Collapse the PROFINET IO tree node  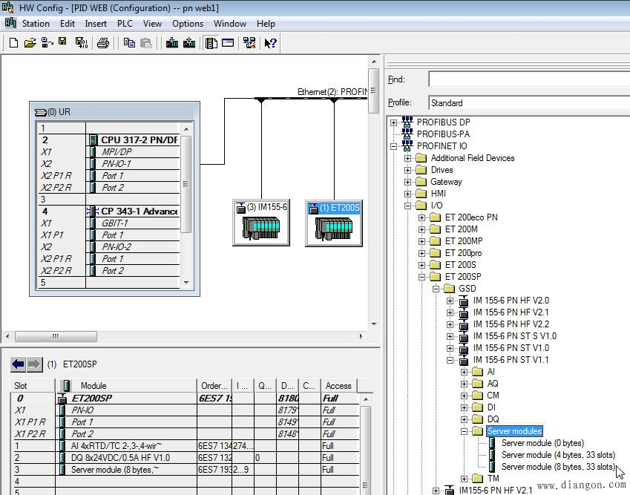pyautogui.click(x=393, y=146)
